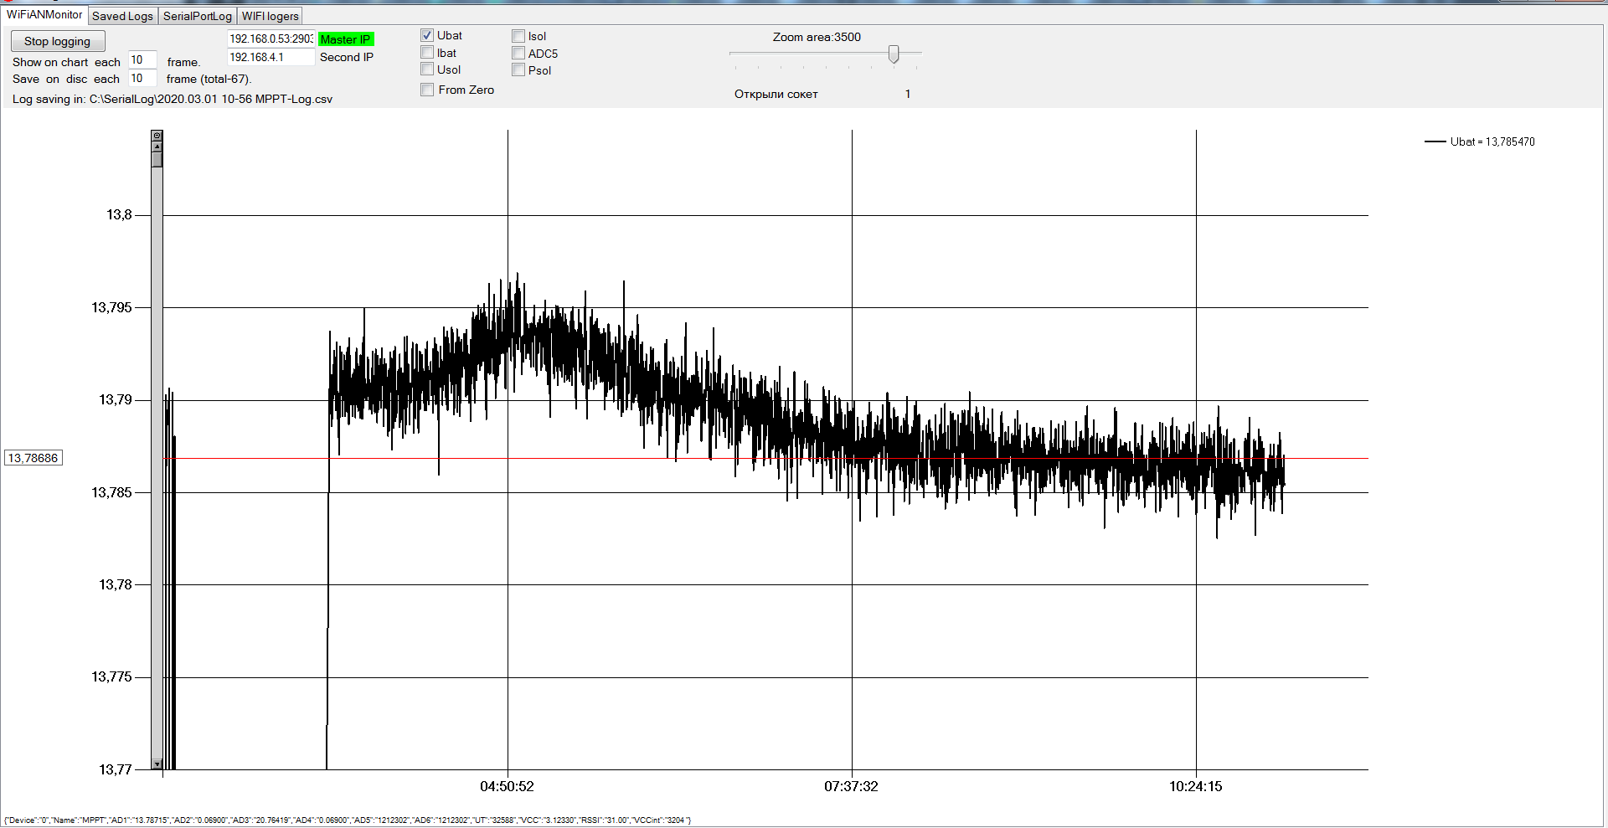The width and height of the screenshot is (1608, 828).
Task: Switch to the Saved Logs tab
Action: pos(122,16)
